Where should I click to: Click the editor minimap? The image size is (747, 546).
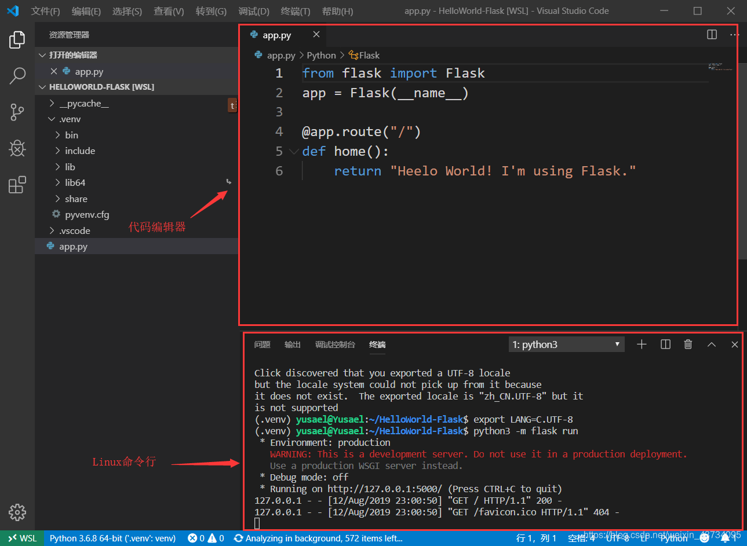(720, 67)
